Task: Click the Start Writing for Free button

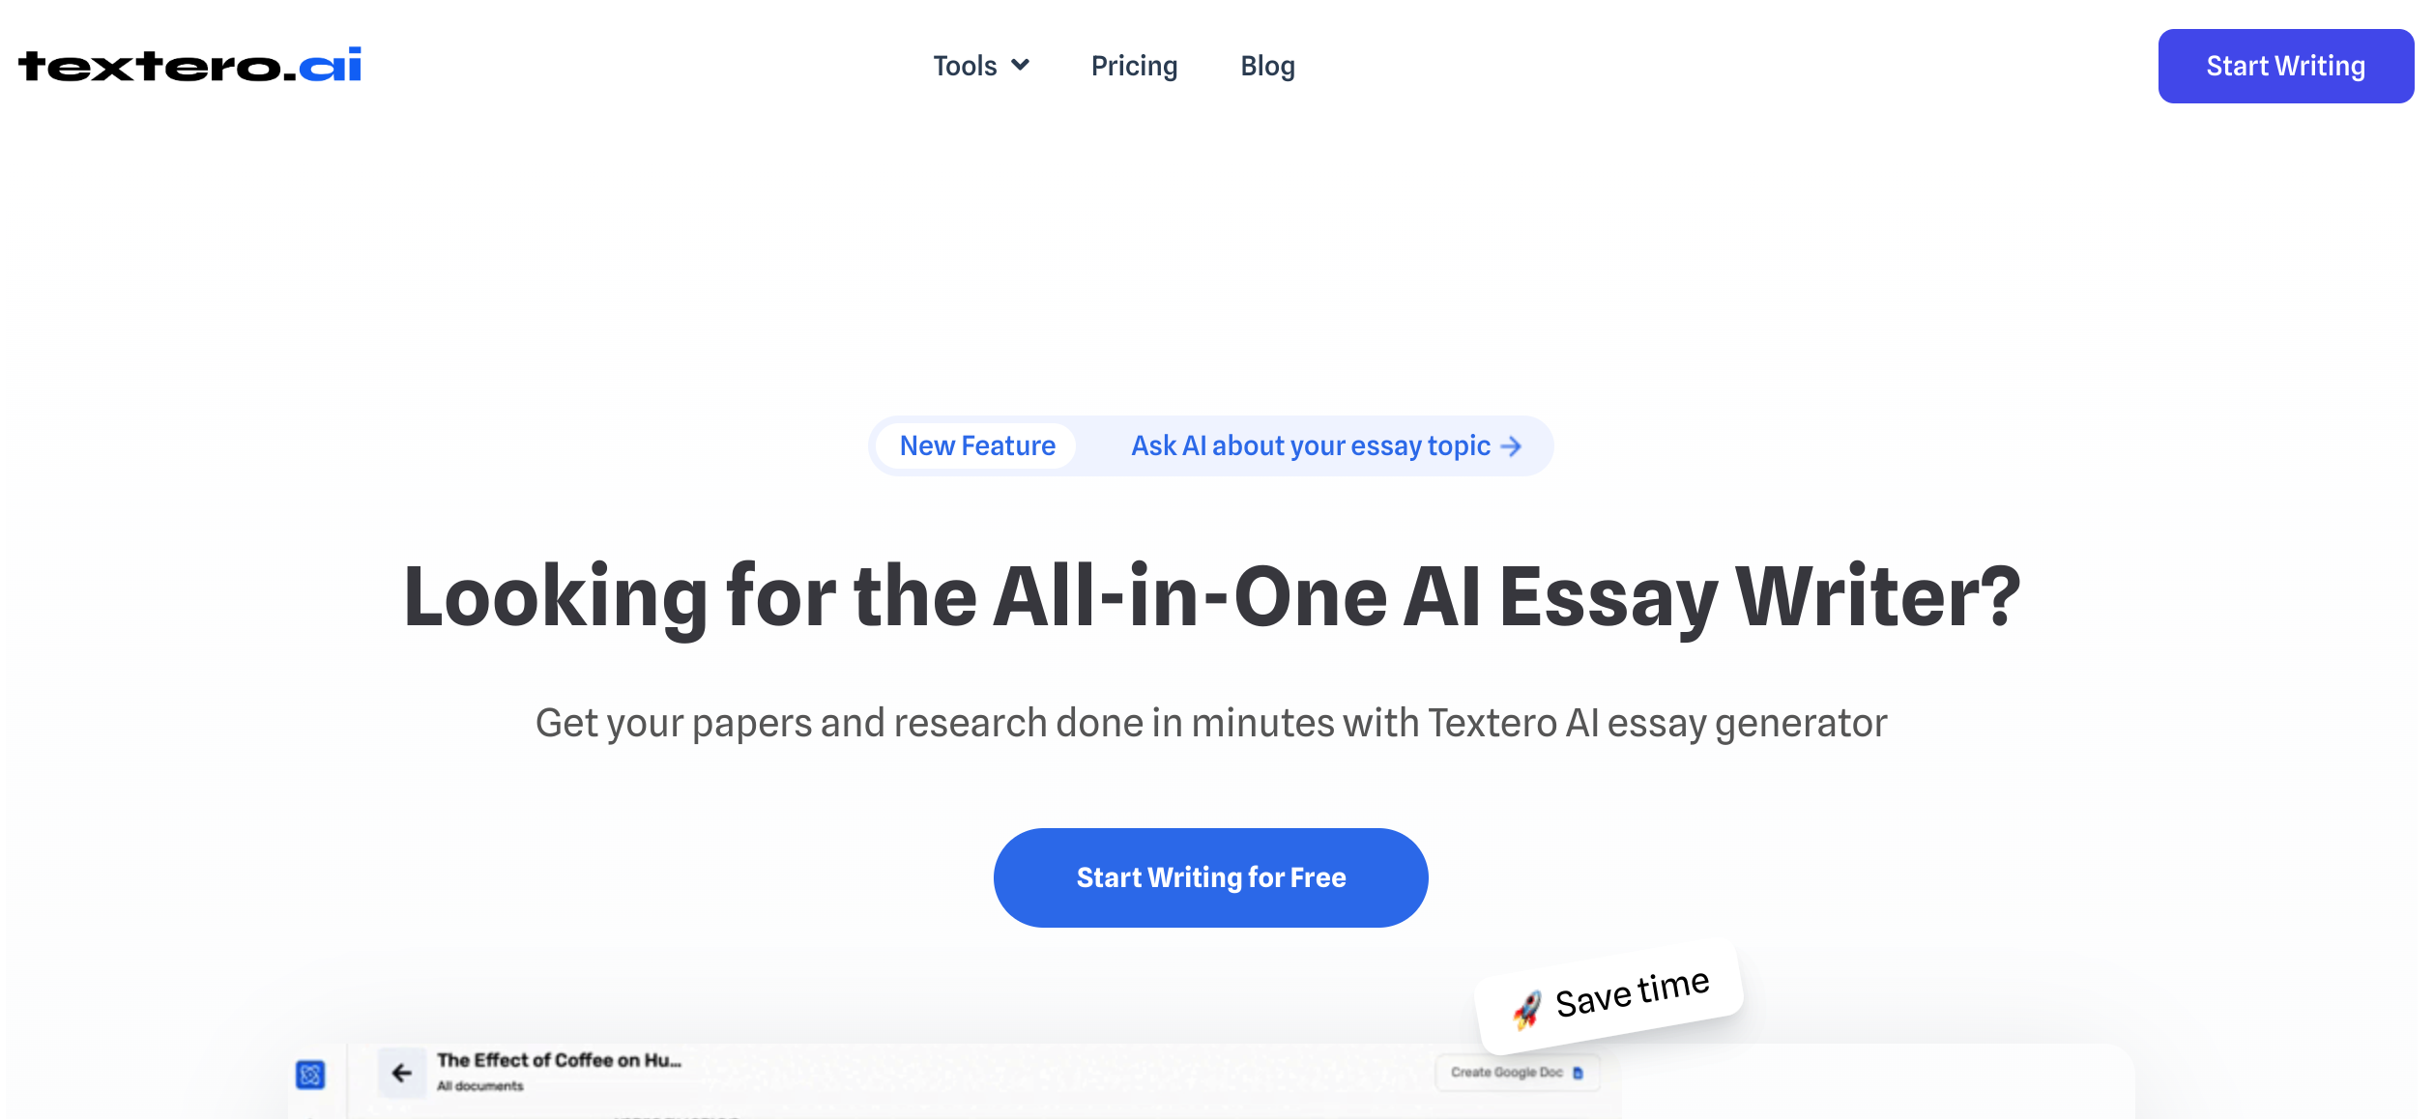Action: (1211, 876)
